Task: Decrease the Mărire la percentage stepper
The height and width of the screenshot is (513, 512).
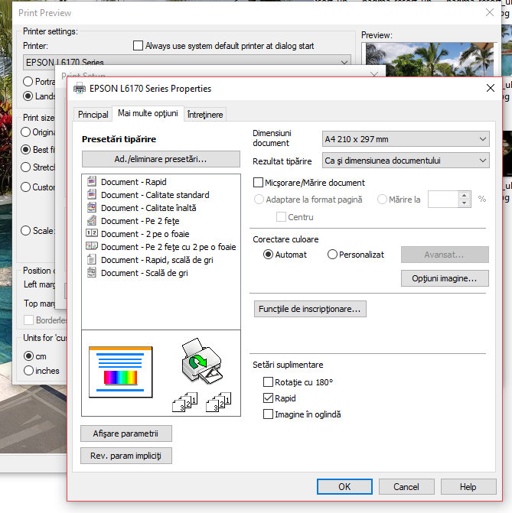Action: click(465, 203)
